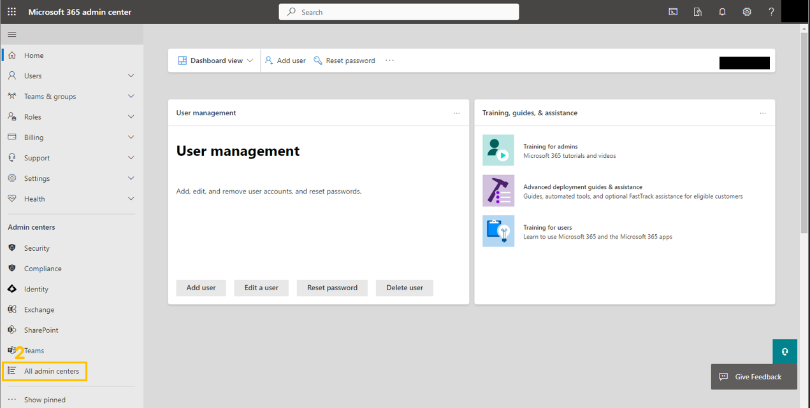Viewport: 810px width, 408px height.
Task: Click the Training for users thumbnail
Action: point(498,231)
